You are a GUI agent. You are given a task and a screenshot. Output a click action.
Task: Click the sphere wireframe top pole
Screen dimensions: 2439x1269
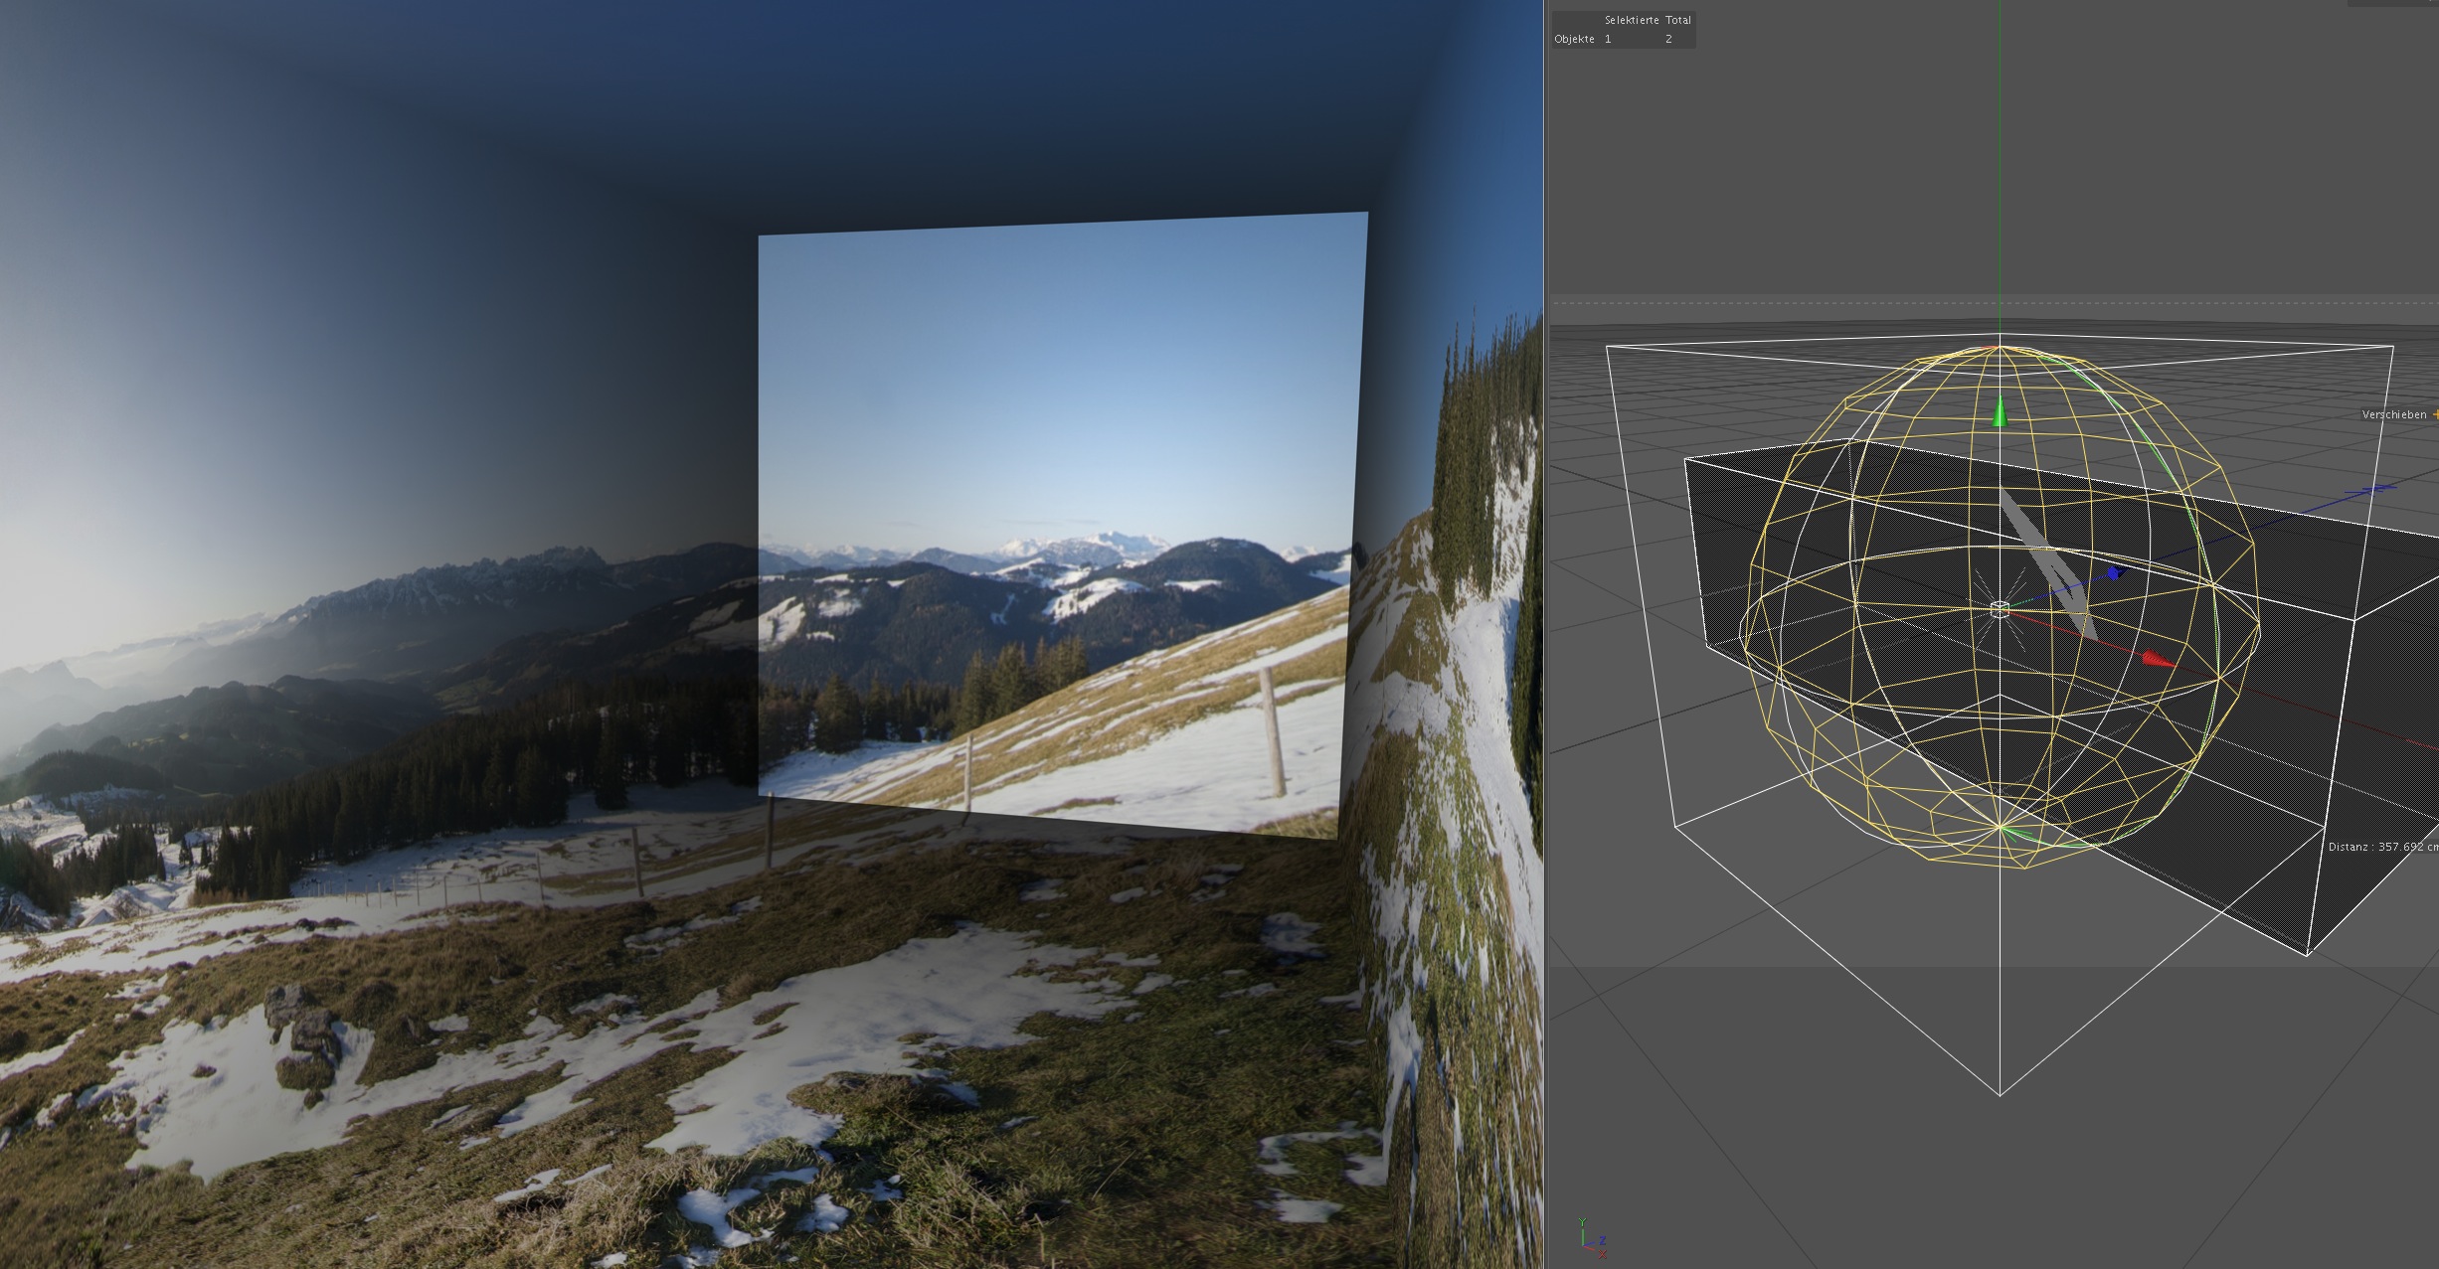tap(2000, 348)
